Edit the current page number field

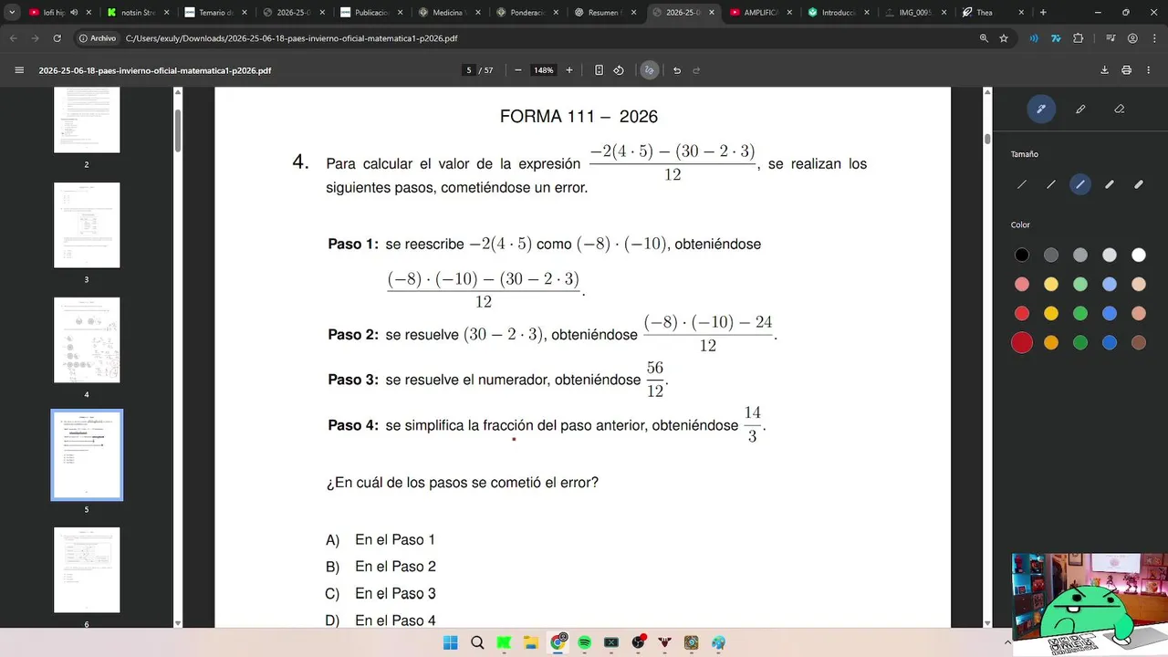[469, 70]
